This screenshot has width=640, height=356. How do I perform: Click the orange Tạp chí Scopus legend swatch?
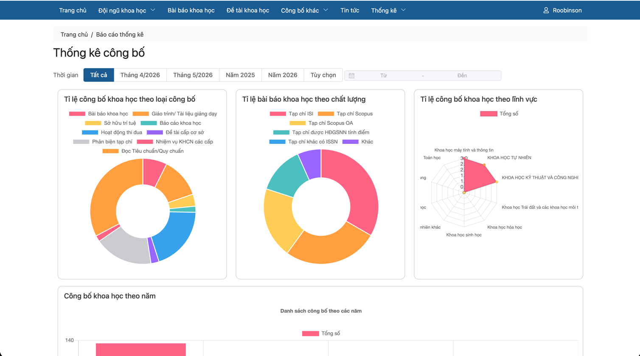click(x=326, y=114)
